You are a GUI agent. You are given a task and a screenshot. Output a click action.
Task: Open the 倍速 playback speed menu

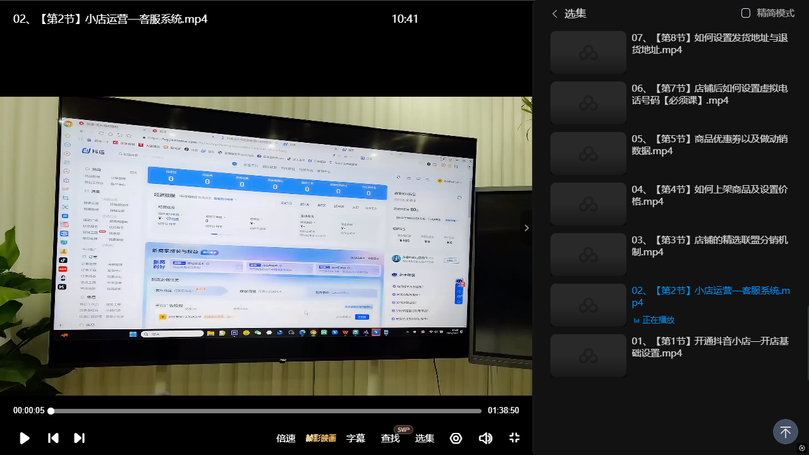coord(286,438)
